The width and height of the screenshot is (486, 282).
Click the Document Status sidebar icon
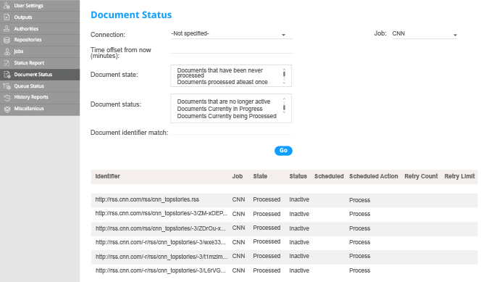click(x=7, y=75)
